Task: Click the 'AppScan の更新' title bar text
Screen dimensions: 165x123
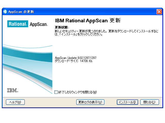Action: click(x=21, y=12)
